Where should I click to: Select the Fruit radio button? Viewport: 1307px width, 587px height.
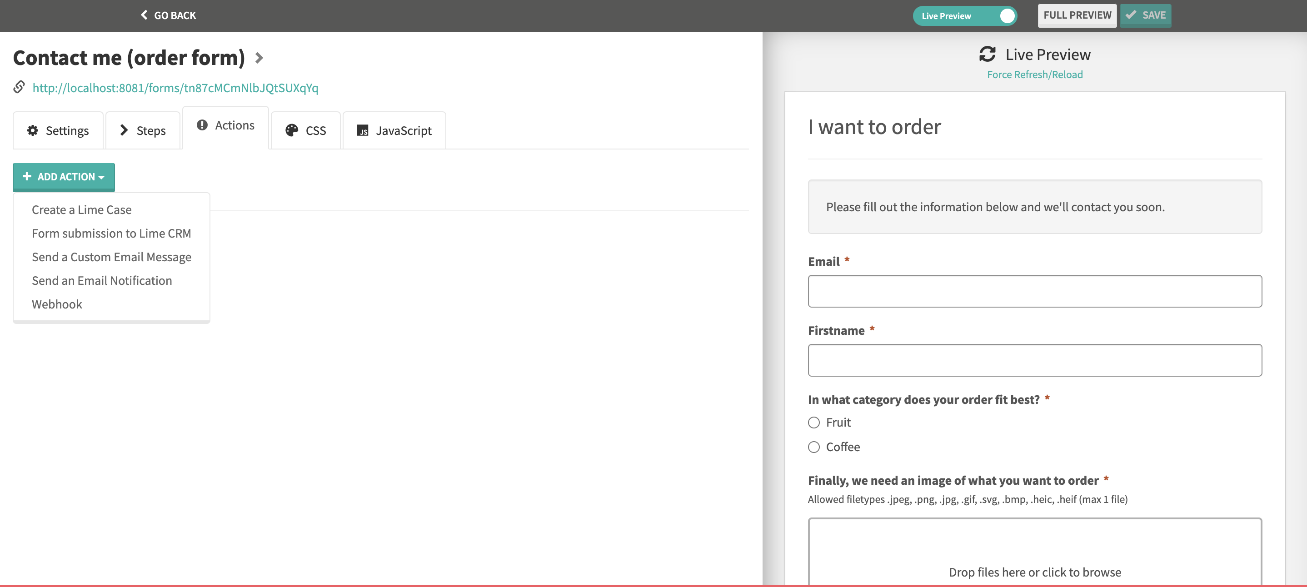tap(814, 422)
